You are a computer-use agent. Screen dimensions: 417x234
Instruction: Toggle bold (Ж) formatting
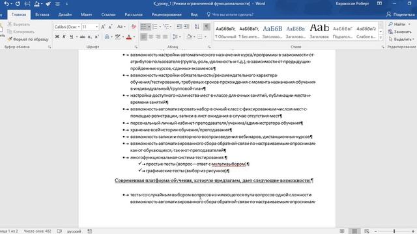57,36
